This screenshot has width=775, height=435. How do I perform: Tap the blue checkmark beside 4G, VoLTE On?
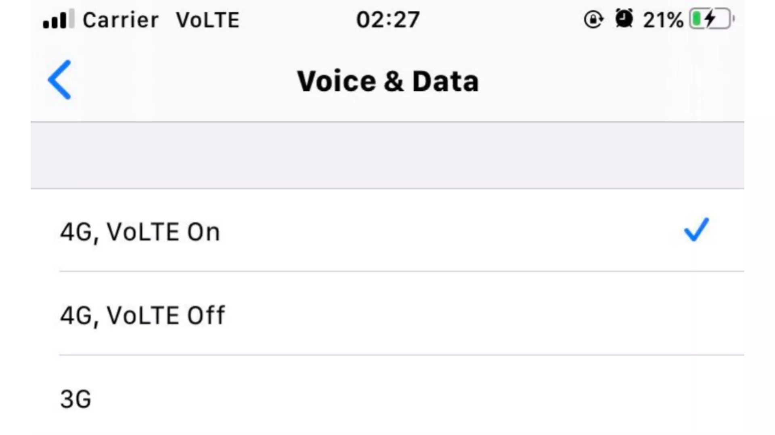pos(695,231)
